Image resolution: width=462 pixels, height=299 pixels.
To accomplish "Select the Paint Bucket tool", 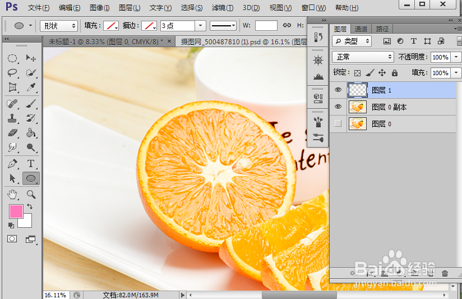I will tap(31, 133).
